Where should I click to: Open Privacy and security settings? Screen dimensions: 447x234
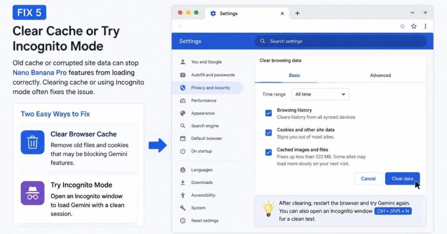[x=207, y=88]
